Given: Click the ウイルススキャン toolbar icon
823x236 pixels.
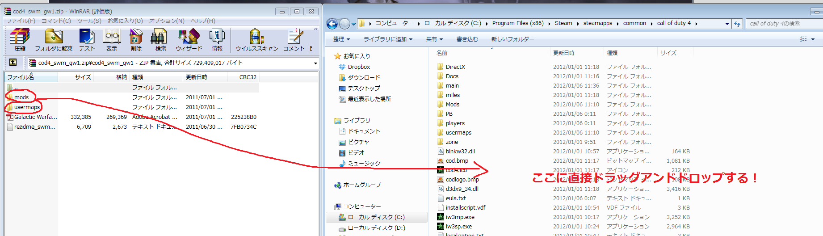Looking at the screenshot, I should pos(257,40).
